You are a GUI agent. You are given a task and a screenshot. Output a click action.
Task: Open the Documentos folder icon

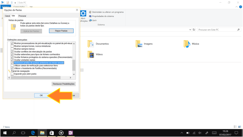click(x=90, y=44)
